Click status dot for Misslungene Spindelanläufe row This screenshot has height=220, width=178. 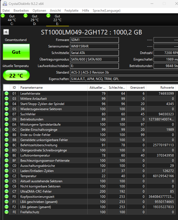coord(7,125)
